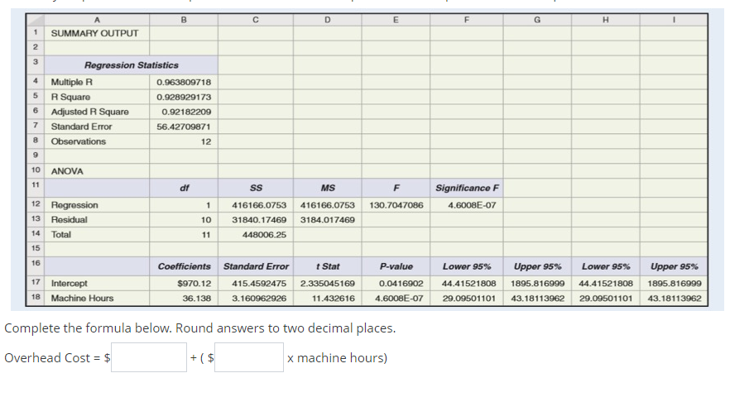The image size is (754, 397).
Task: Click column I header
Action: coord(674,20)
